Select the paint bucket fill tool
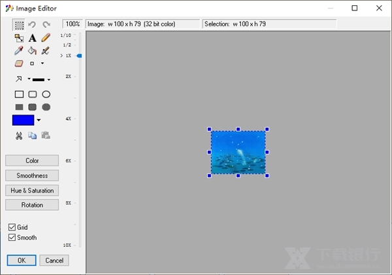Viewport: 392px width, 275px height. click(32, 50)
